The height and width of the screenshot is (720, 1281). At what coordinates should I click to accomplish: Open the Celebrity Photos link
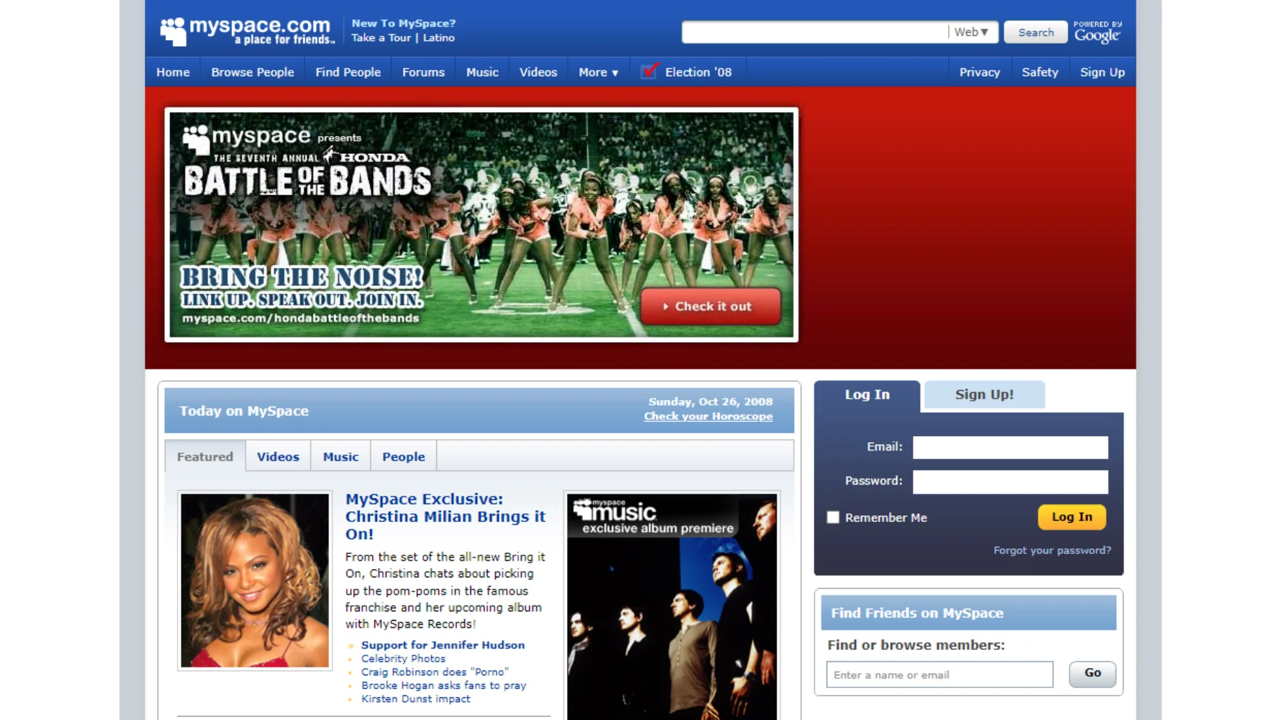coord(403,658)
